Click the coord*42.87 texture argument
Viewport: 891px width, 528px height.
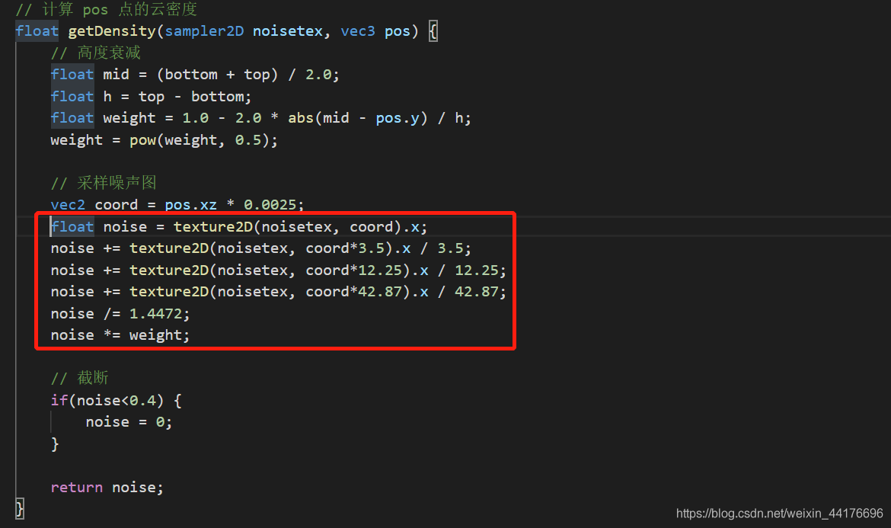tap(354, 292)
